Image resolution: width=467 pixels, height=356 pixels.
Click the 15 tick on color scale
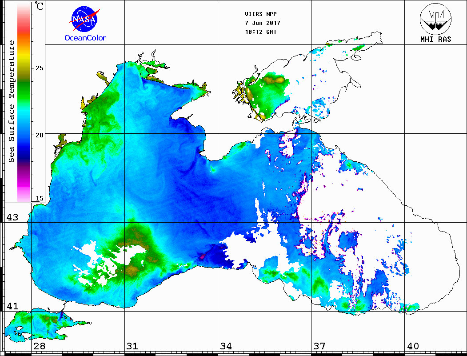pos(39,198)
